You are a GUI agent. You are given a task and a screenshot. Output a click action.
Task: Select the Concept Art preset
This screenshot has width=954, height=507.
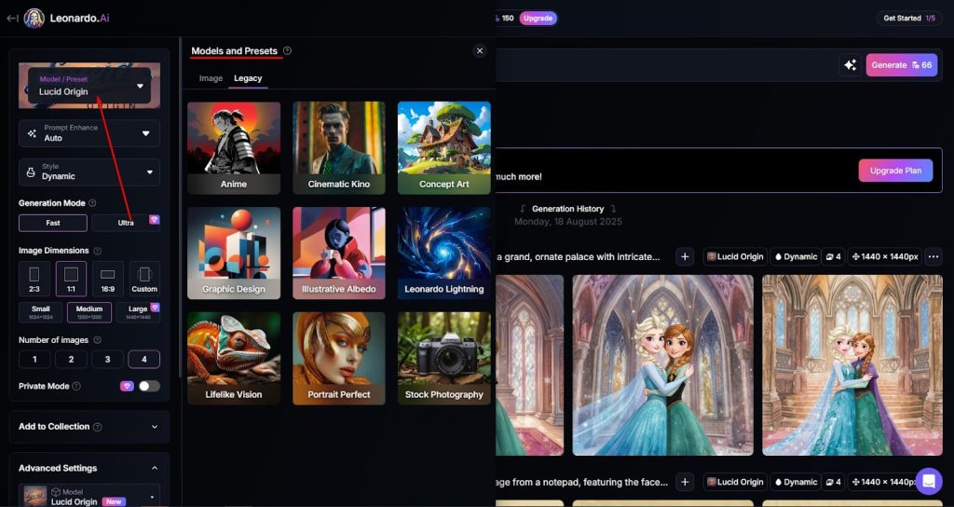tap(444, 148)
